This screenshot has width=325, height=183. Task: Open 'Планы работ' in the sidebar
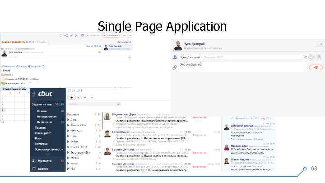[43, 133]
